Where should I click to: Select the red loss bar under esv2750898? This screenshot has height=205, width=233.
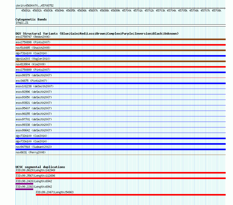(120, 45)
